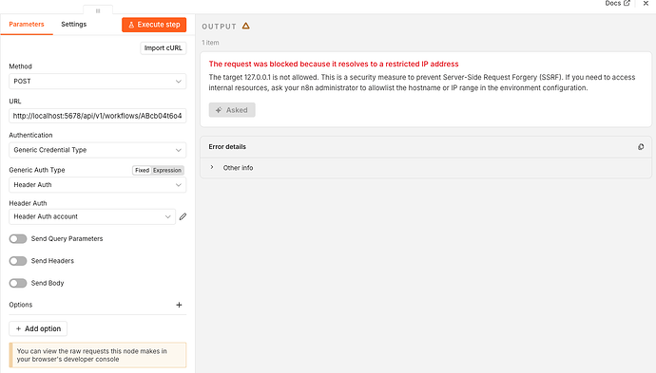Click the Import cURL button

coord(164,48)
